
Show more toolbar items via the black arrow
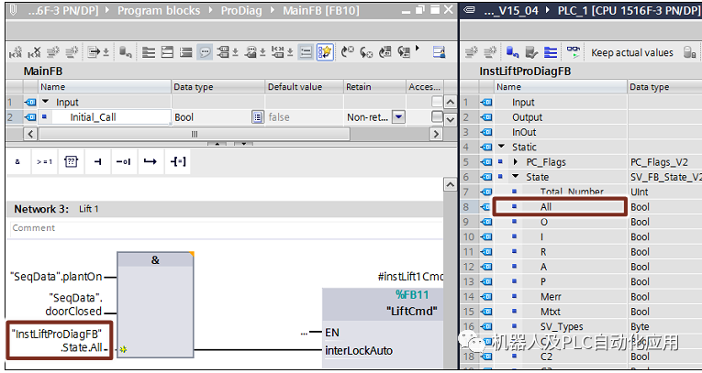(x=418, y=48)
